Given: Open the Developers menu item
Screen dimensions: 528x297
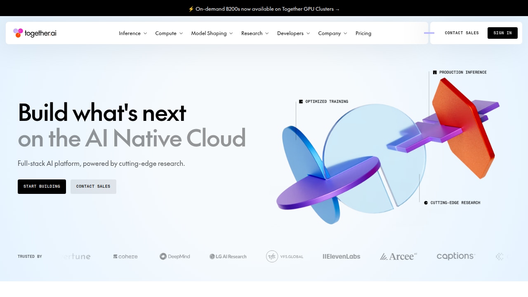Looking at the screenshot, I should coord(294,33).
